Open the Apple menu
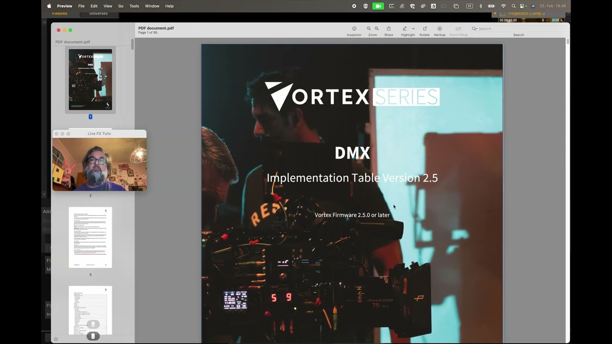Image resolution: width=612 pixels, height=344 pixels. [49, 6]
